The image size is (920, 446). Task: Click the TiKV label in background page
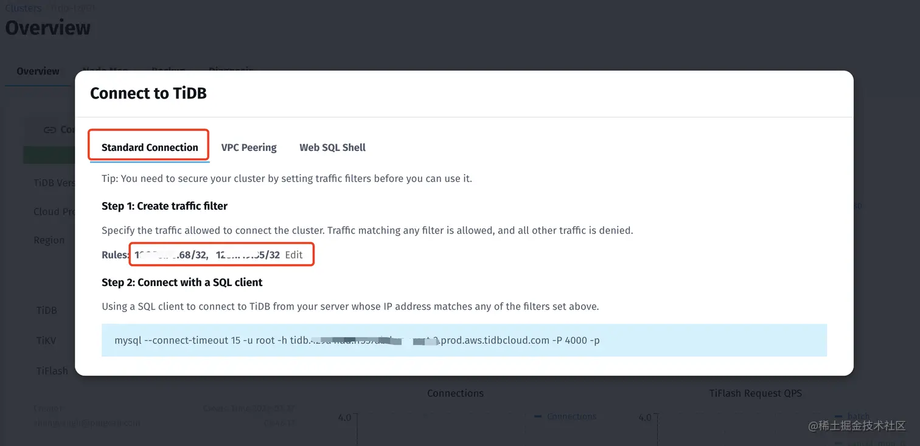(x=46, y=341)
